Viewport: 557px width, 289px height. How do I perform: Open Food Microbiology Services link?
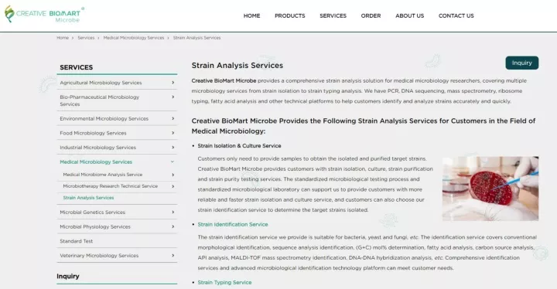tap(93, 133)
